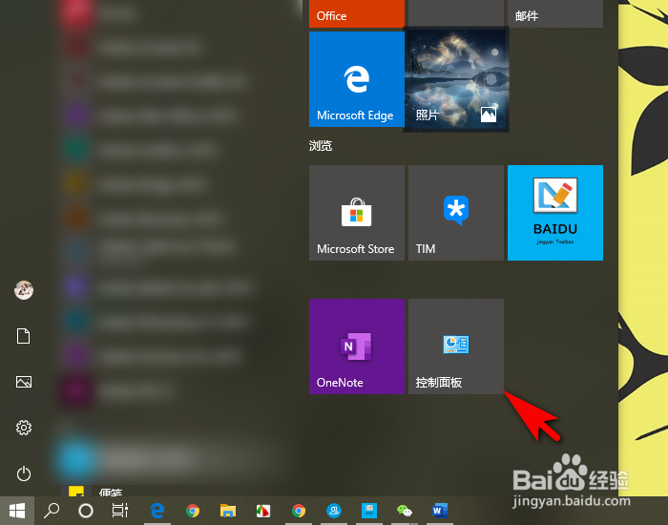
Task: Open the 照片 photos tile
Action: click(x=456, y=79)
